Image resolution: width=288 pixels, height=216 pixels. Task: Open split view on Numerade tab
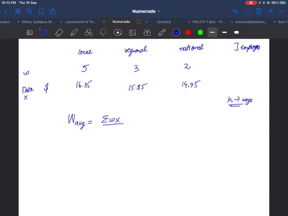click(139, 22)
